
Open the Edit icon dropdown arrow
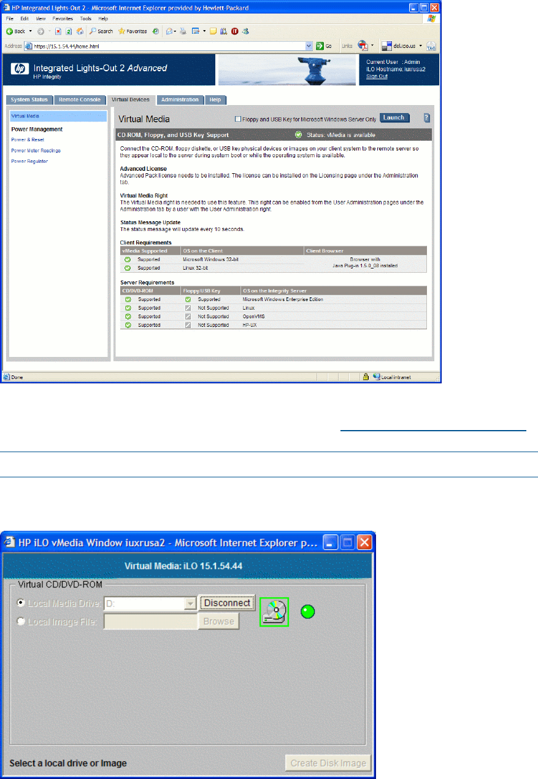coord(204,31)
